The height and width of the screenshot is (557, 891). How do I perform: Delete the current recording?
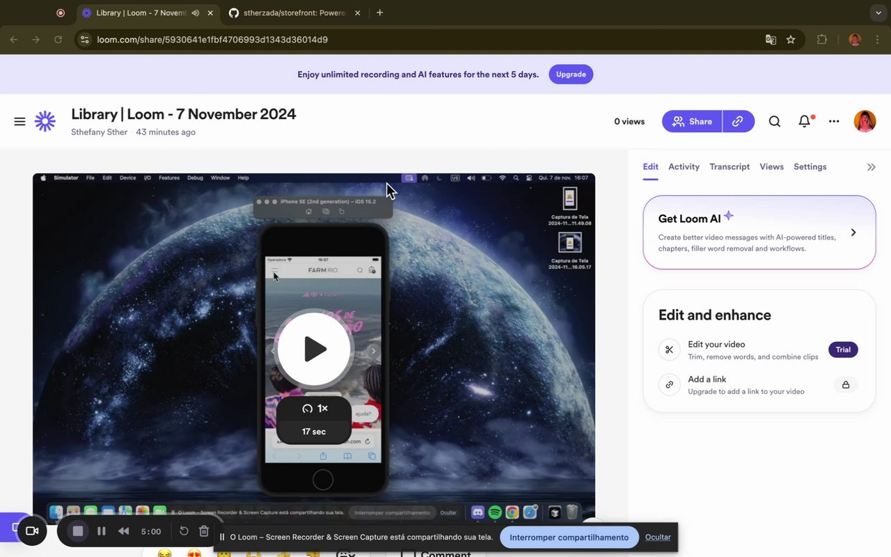pos(204,531)
